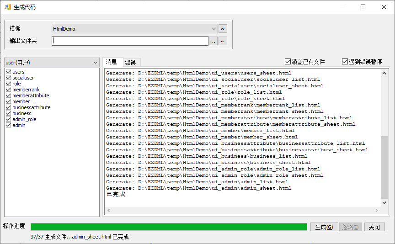395x244 pixels.
Task: Select the admin_role_sheet.html log line
Action: click(x=214, y=175)
